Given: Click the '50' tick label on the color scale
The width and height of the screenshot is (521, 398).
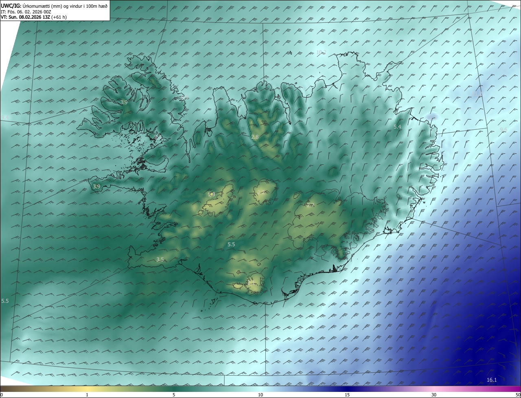Looking at the screenshot, I should pyautogui.click(x=518, y=395).
